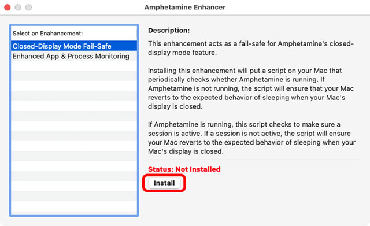The width and height of the screenshot is (370, 226).
Task: Click the Amphetamine Enhancer window title
Action: coord(185,8)
